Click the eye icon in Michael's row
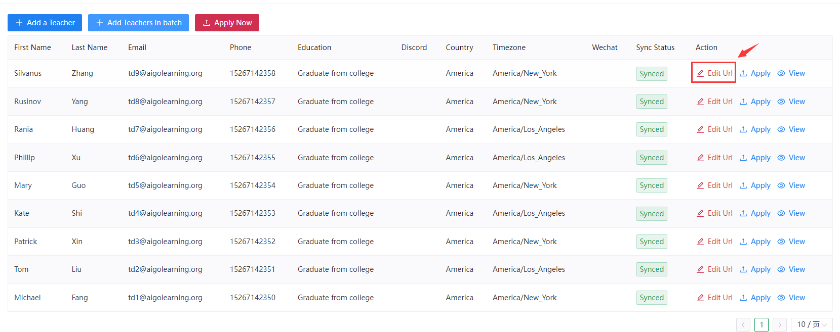Viewport: 840px width, 332px height. click(781, 298)
